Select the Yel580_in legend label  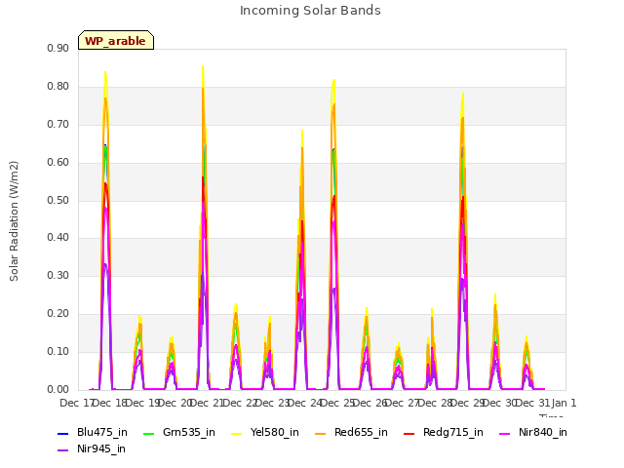pyautogui.click(x=275, y=433)
